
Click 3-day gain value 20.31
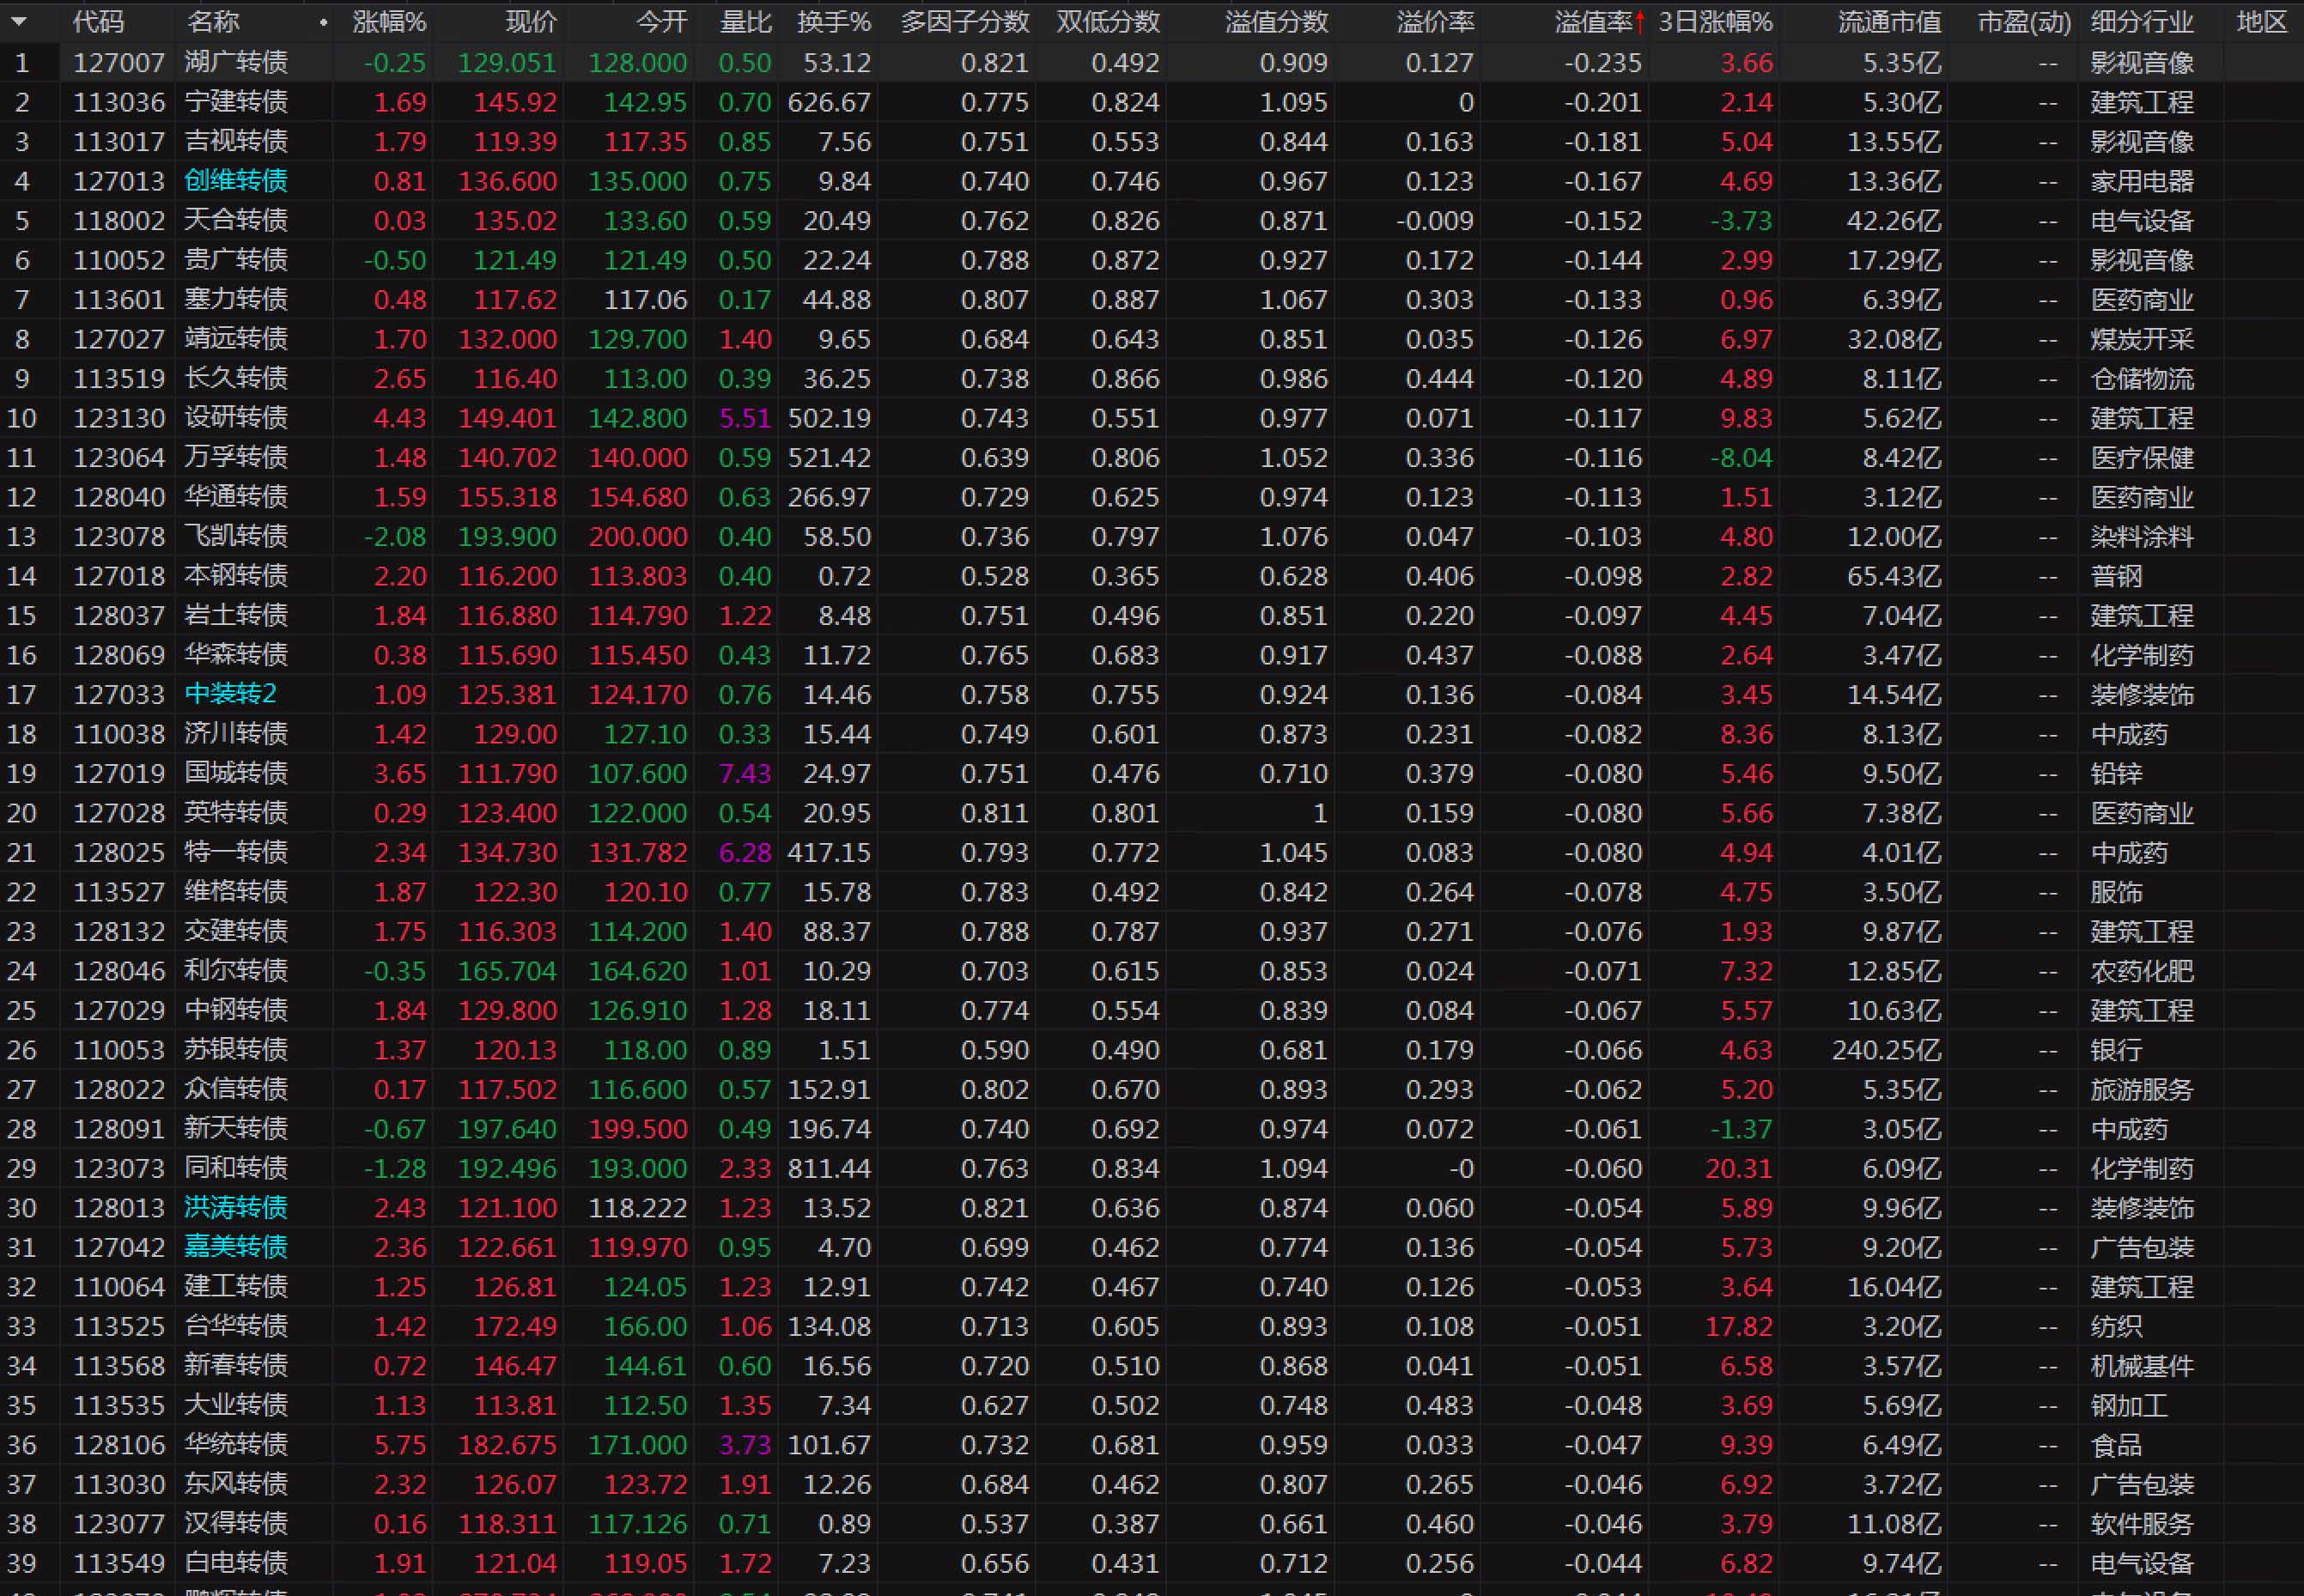point(1738,1169)
